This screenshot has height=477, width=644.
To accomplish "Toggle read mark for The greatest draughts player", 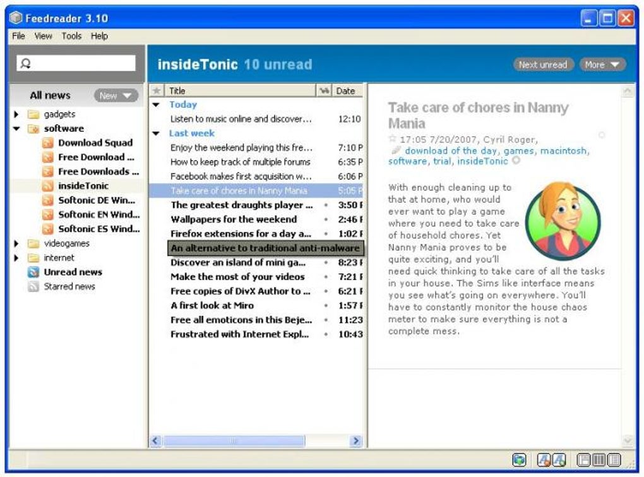I will point(326,205).
